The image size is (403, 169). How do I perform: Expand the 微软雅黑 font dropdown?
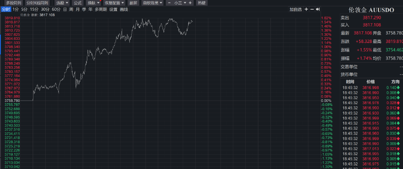click(x=153, y=3)
